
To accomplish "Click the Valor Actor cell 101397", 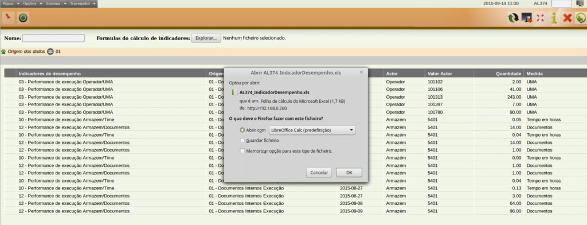I will click(435, 104).
